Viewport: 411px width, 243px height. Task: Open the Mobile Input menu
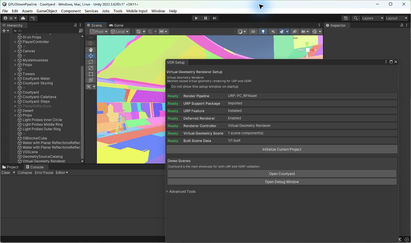pos(137,11)
